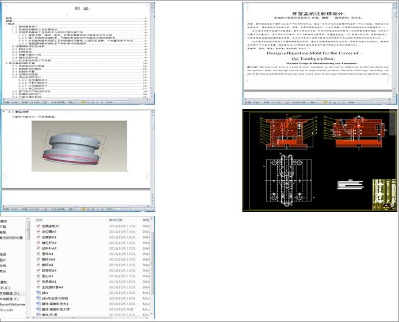Viewport: 399px width, 322px height.
Task: Click 2013/10/5 19:01 date of 支承板A1
Action: point(122,281)
